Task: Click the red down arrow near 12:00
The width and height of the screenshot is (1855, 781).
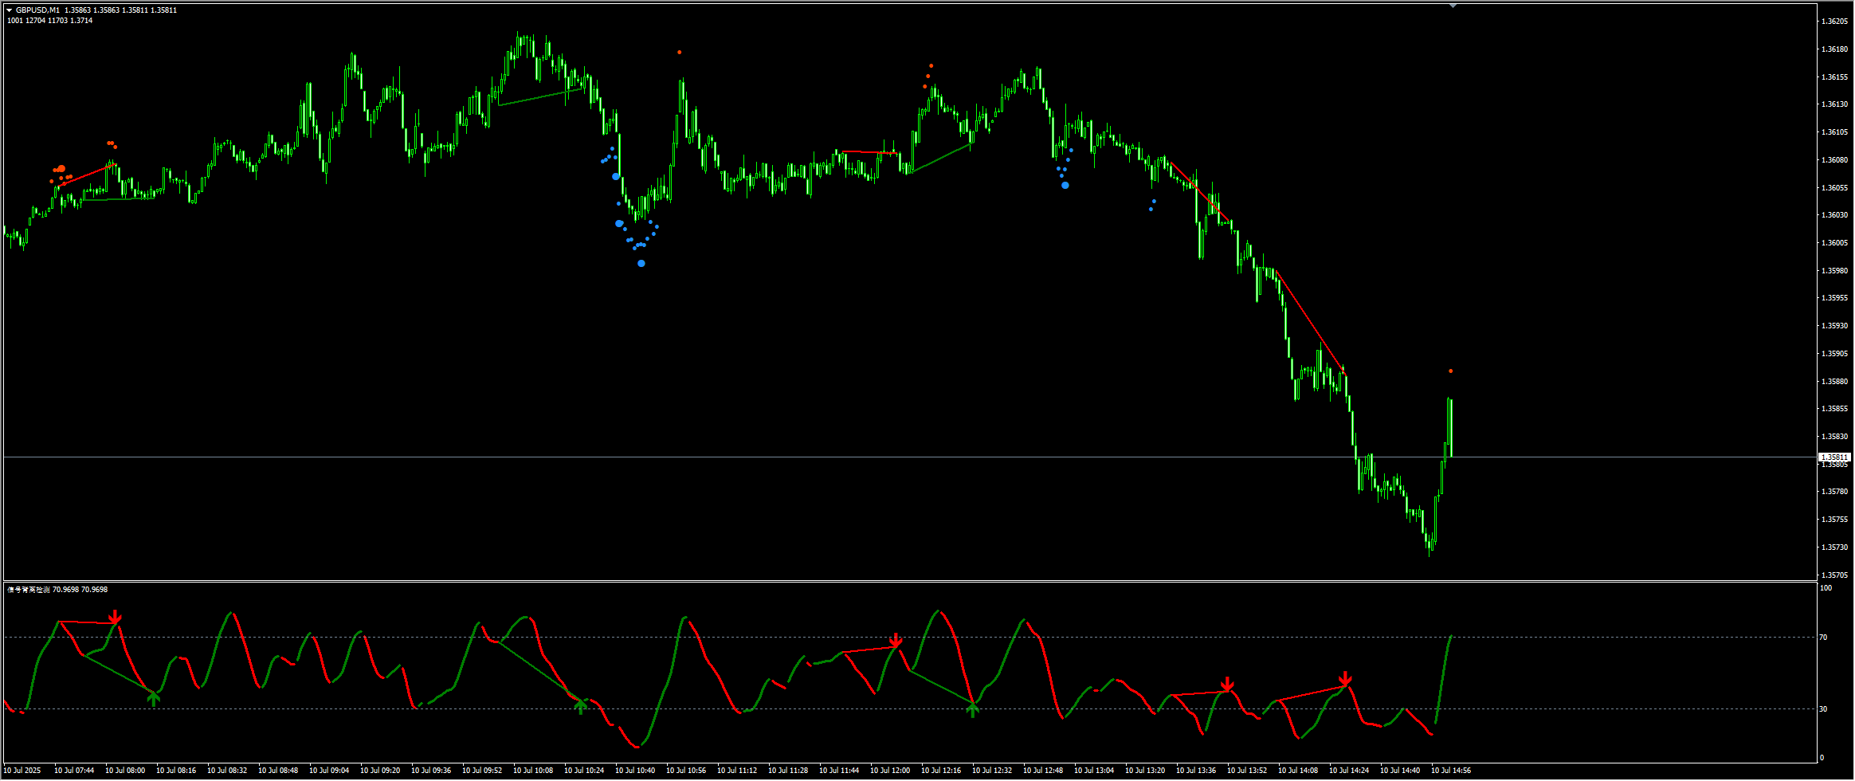Action: [x=896, y=641]
